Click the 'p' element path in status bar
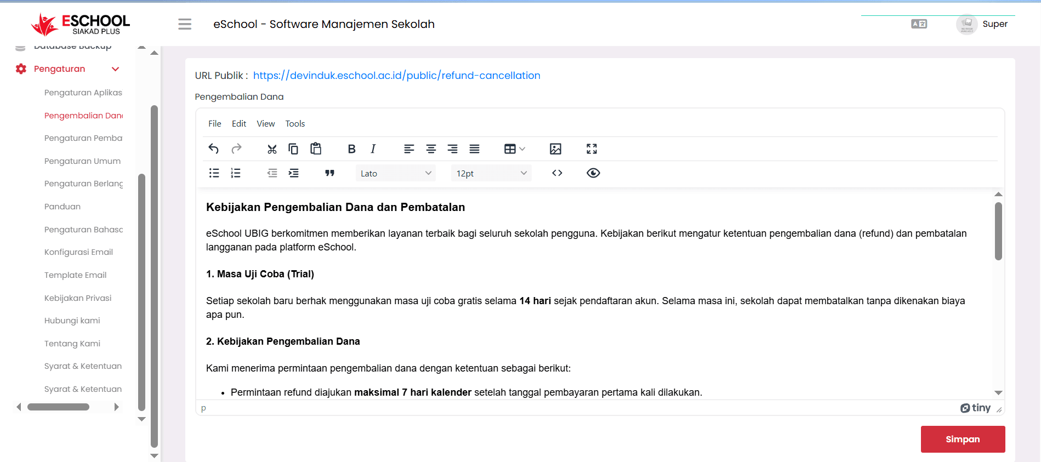Image resolution: width=1041 pixels, height=462 pixels. pos(203,408)
